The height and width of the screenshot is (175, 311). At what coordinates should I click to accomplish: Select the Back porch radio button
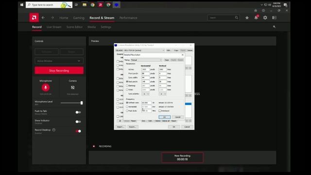(x=127, y=82)
